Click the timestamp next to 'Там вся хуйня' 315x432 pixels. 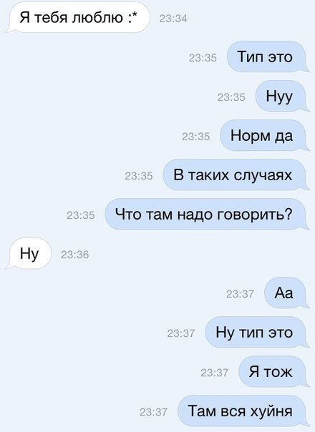[x=153, y=412]
